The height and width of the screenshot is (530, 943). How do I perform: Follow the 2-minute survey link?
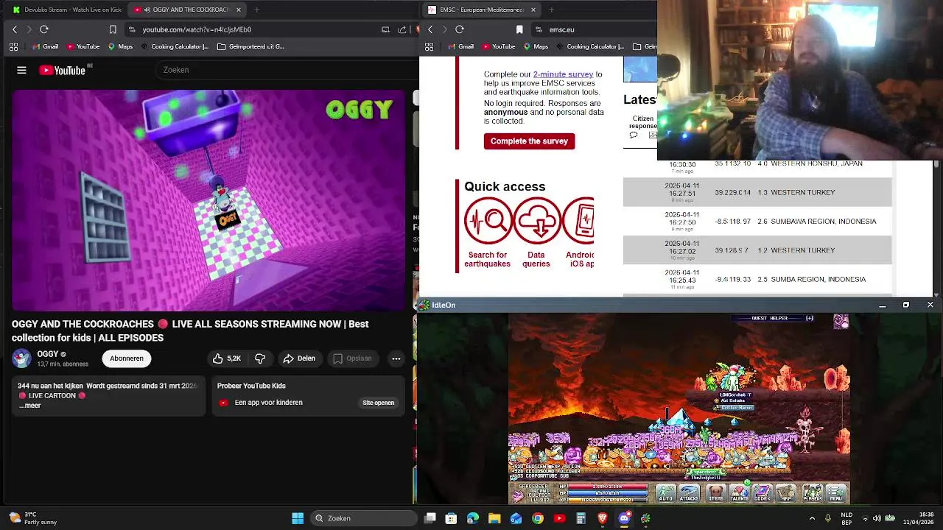[563, 74]
